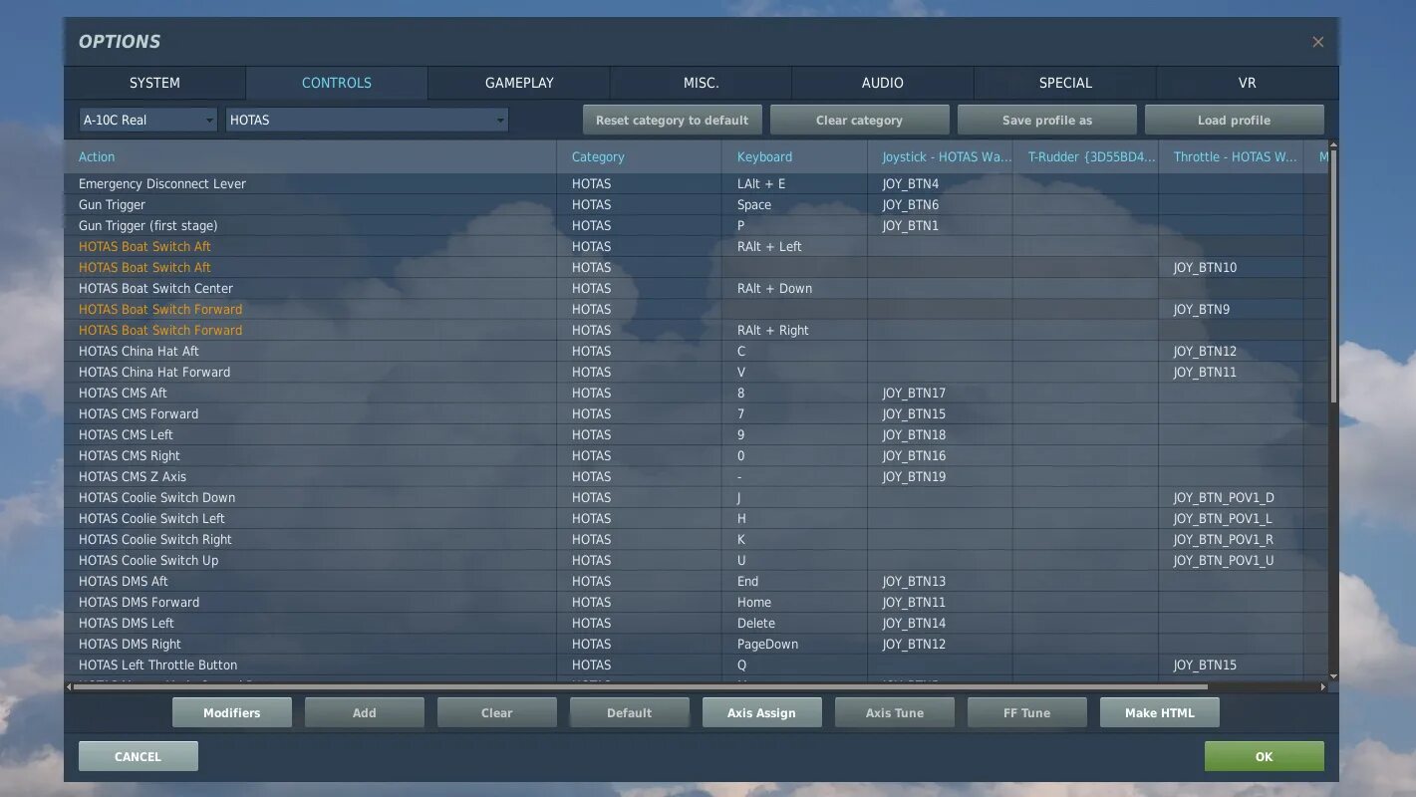Click the FF Tune button
Viewport: 1416px width, 797px height.
[x=1026, y=712]
